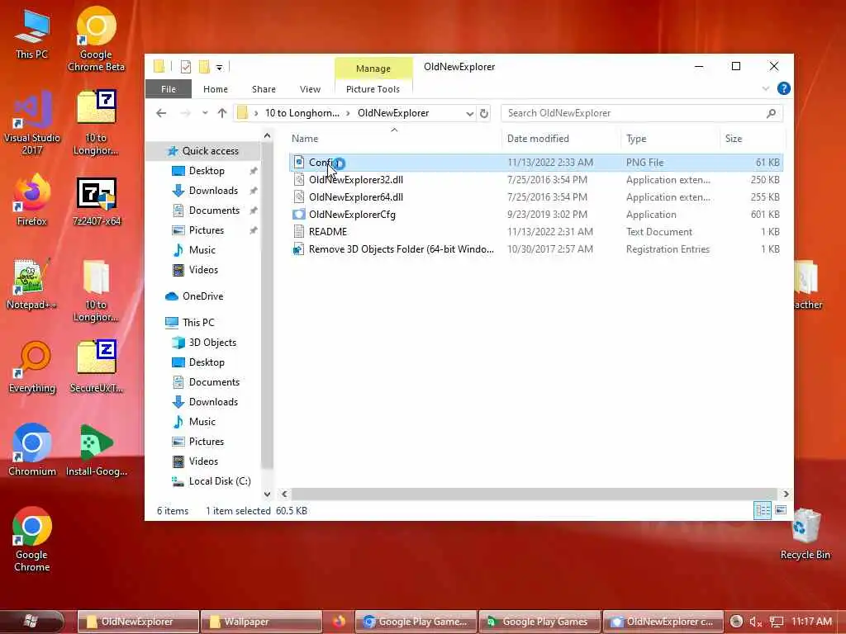Select the Notepad++ desktop shortcut
The height and width of the screenshot is (634, 846).
click(32, 284)
